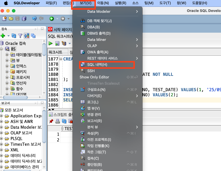Screen dimensions: 221x171
Task: Refresh the connections list
Action: click(14, 36)
